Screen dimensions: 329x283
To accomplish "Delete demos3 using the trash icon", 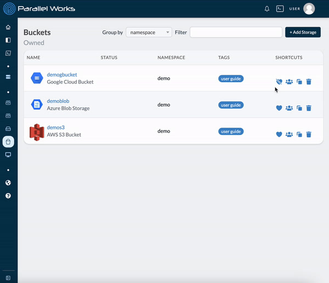I will (x=309, y=134).
